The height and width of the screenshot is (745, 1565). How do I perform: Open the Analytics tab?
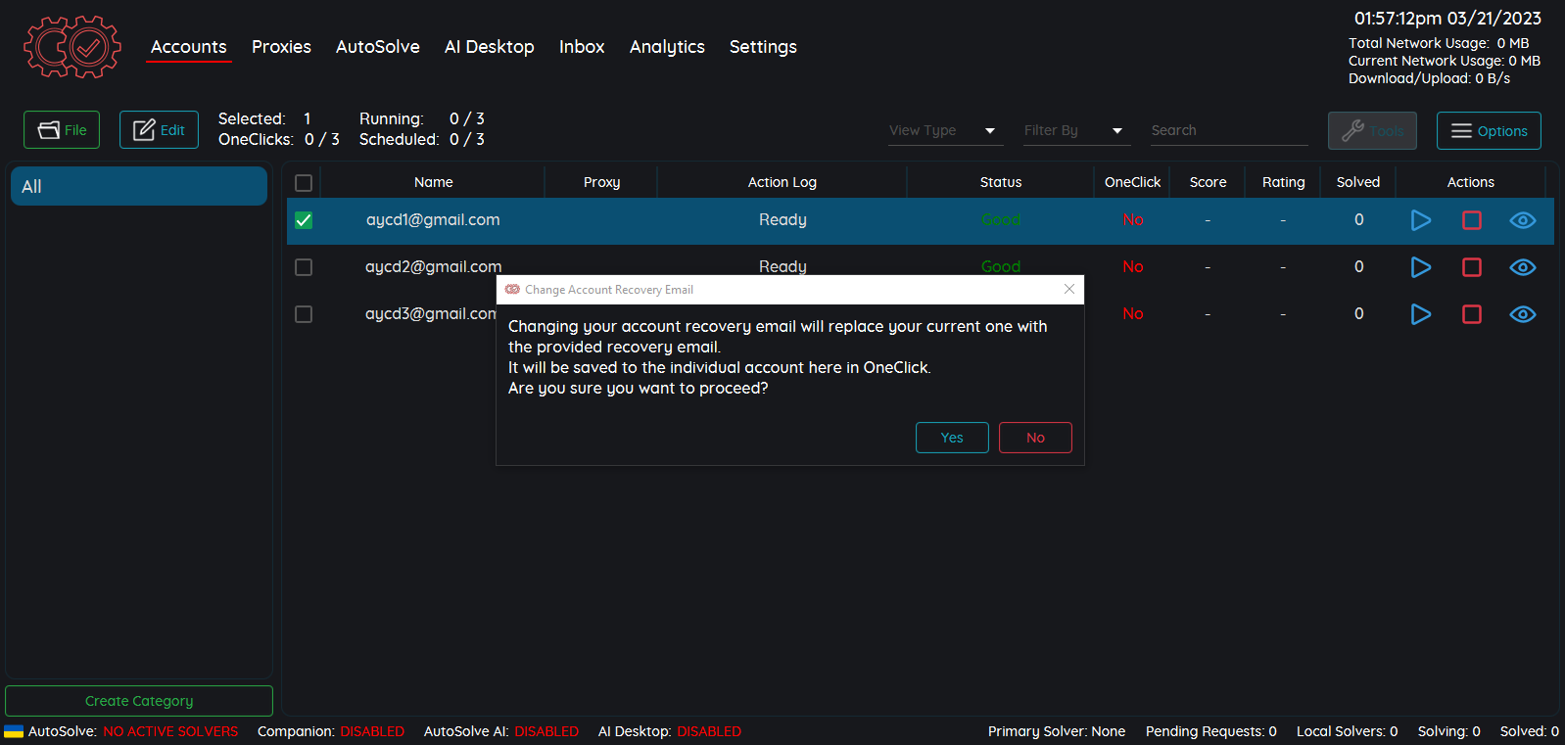[667, 47]
